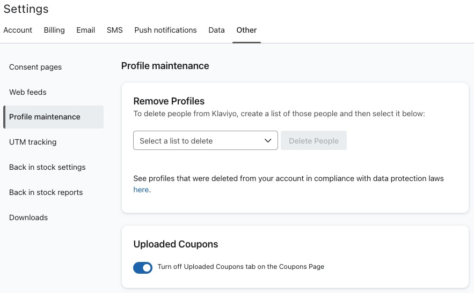Viewport: 474px width, 293px height.
Task: Open the Account settings tab
Action: [18, 30]
